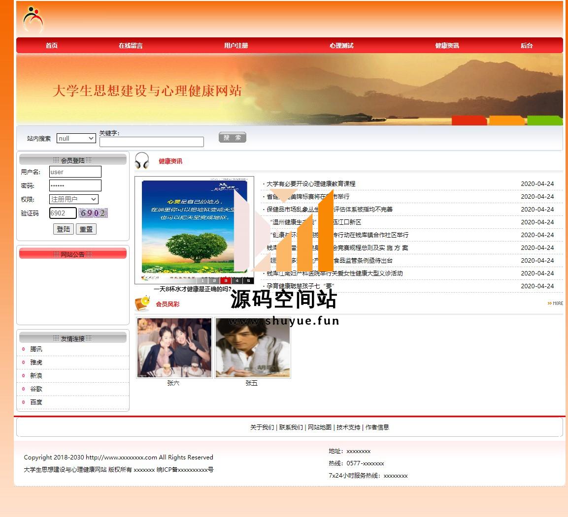The height and width of the screenshot is (517, 568).
Task: Focus the 关键字 keyword search field
Action: (151, 142)
